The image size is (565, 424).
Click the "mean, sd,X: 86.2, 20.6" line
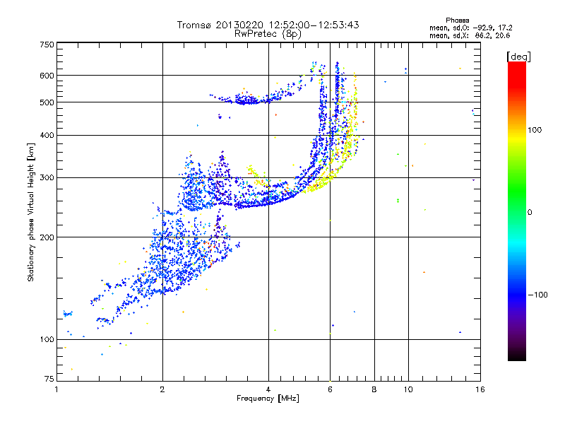tap(470, 35)
